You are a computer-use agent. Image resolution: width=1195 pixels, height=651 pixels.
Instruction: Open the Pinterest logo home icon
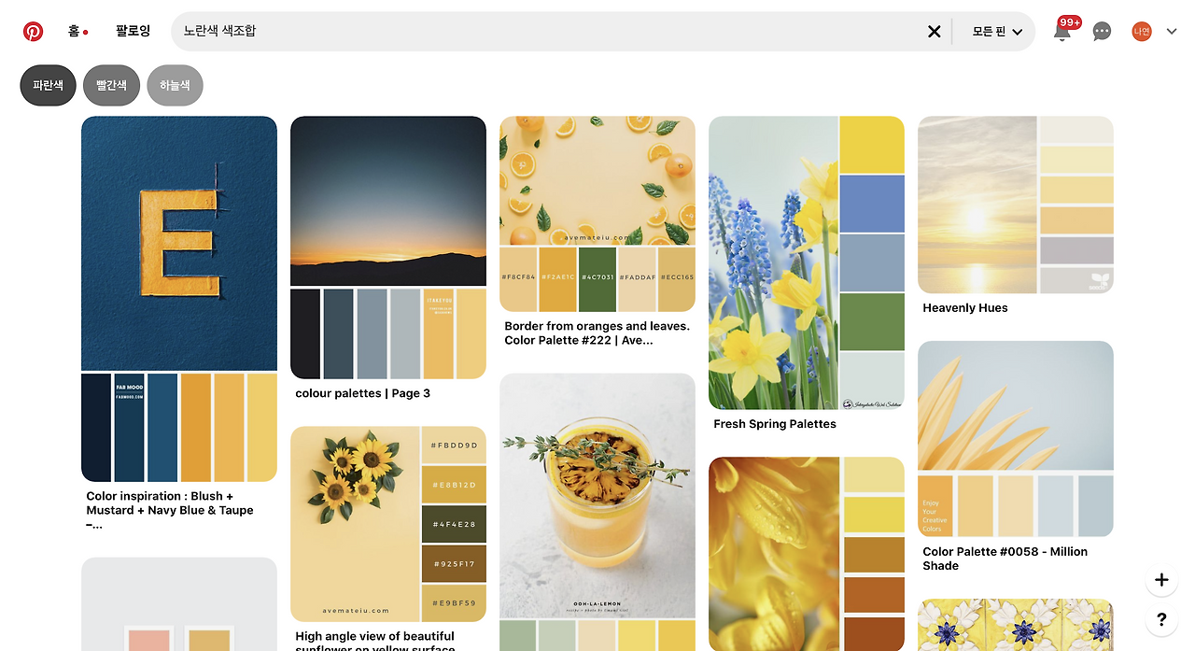pos(33,31)
